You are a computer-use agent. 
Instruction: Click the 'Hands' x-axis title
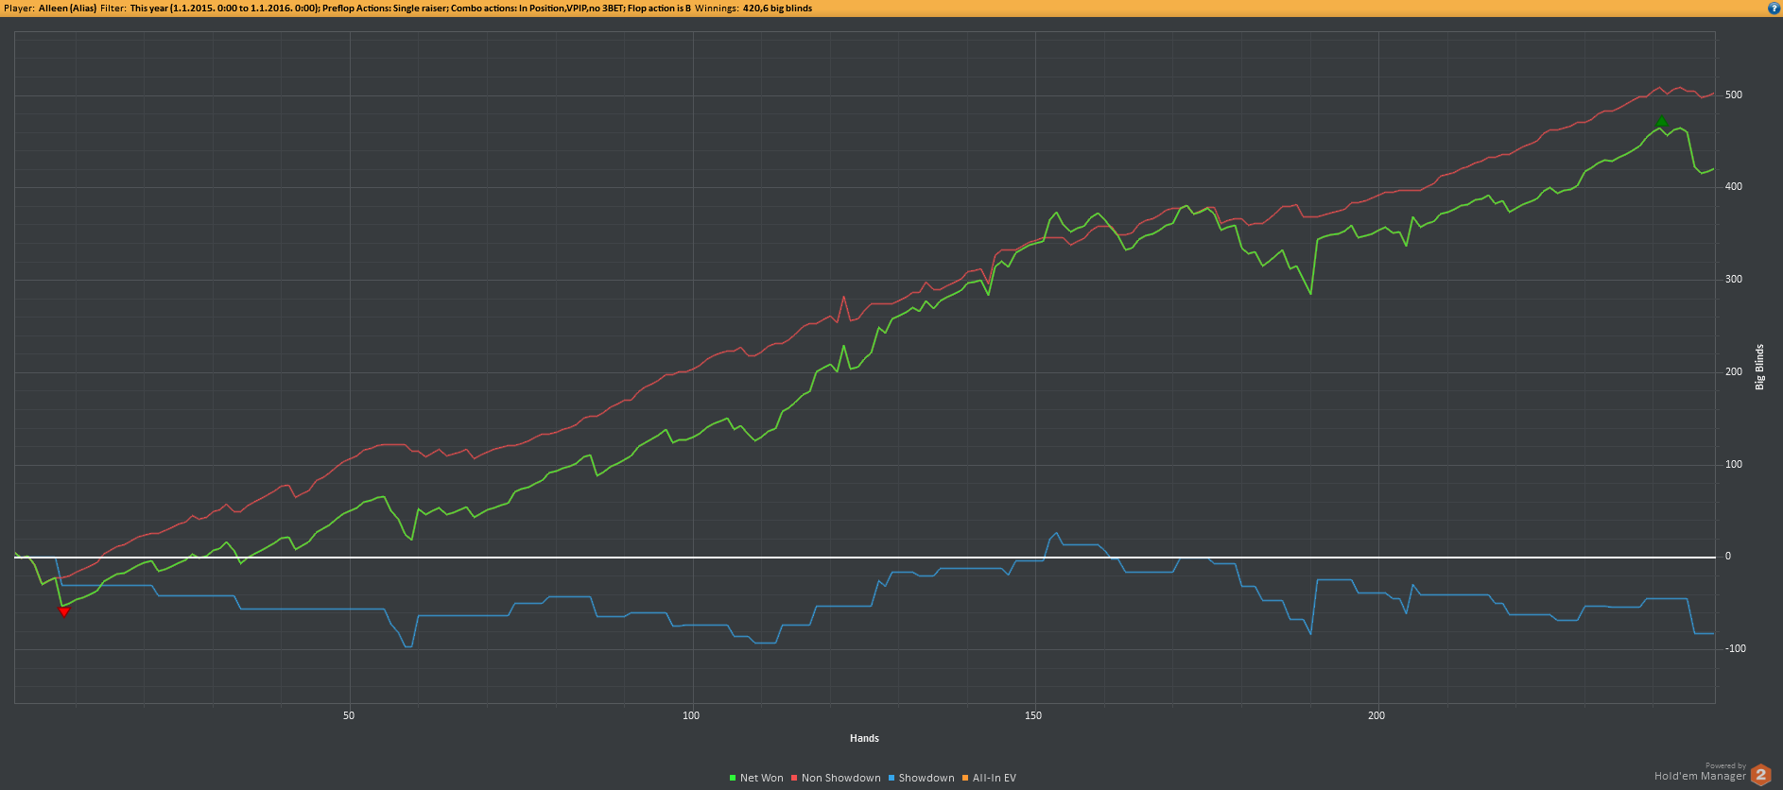(864, 739)
